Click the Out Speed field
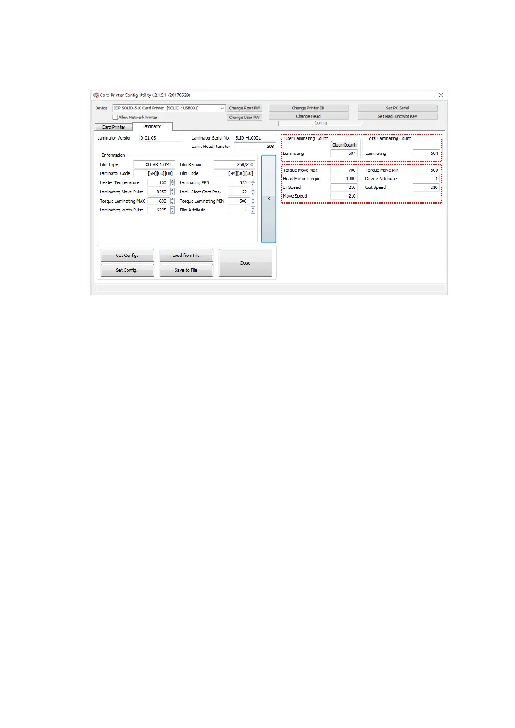The width and height of the screenshot is (515, 728). pos(426,188)
